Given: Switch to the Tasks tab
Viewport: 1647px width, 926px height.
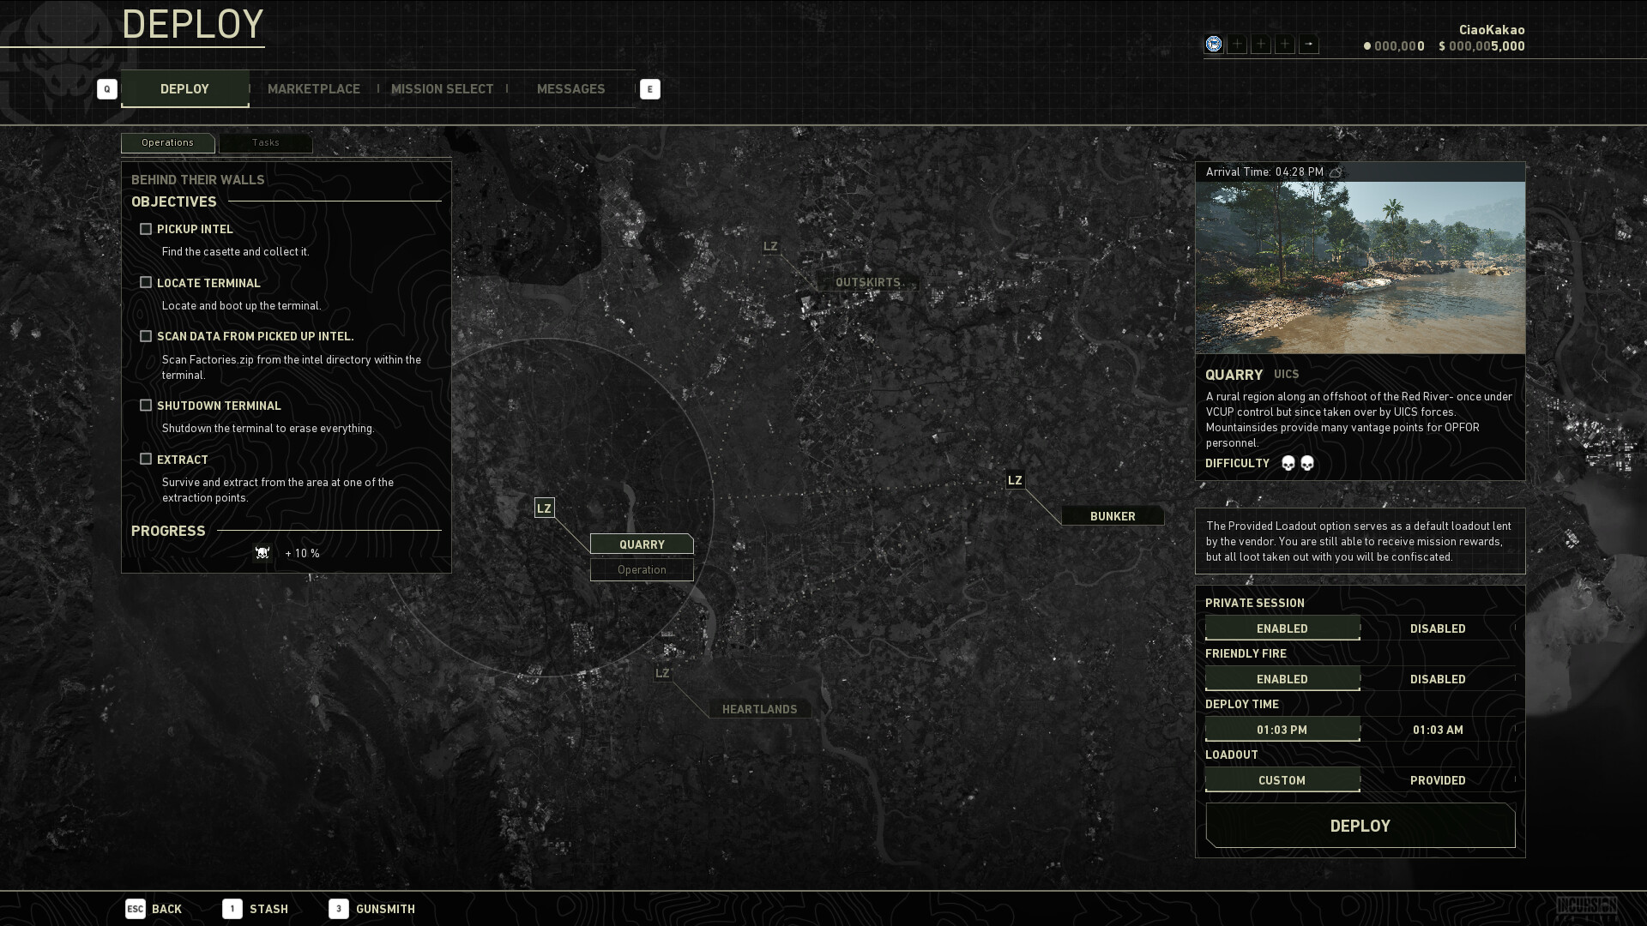Looking at the screenshot, I should click(265, 142).
